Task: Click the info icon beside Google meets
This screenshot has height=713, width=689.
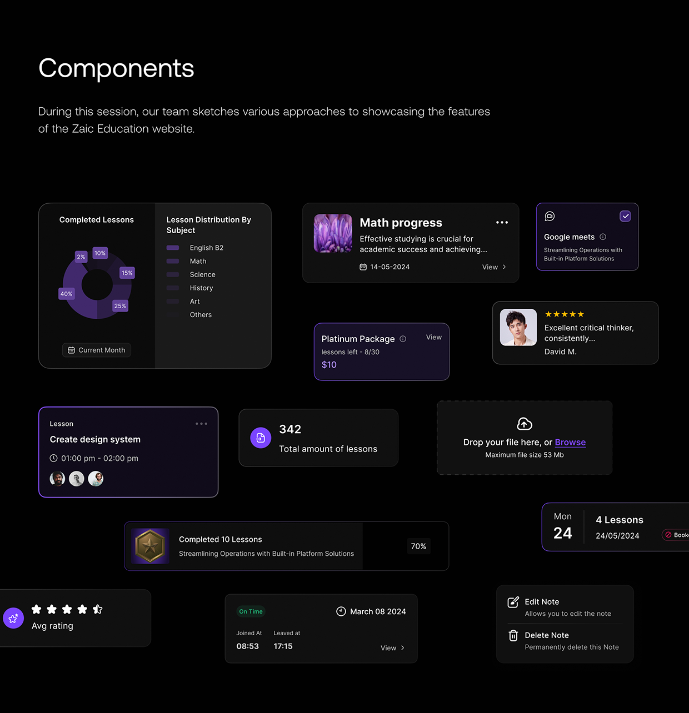Action: (603, 237)
